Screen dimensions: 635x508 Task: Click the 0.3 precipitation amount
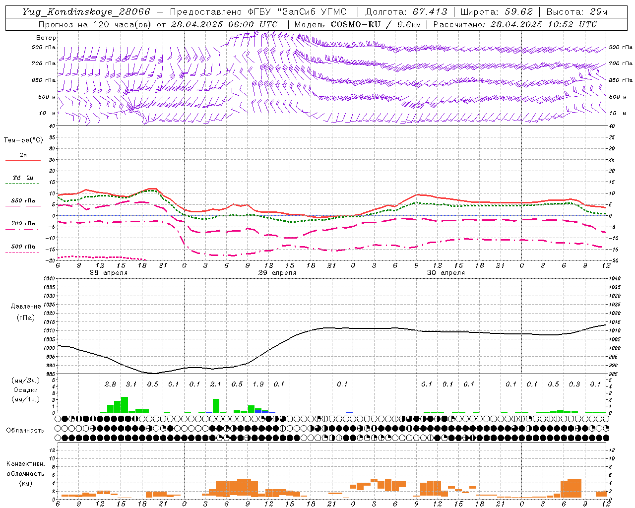pyautogui.click(x=574, y=384)
